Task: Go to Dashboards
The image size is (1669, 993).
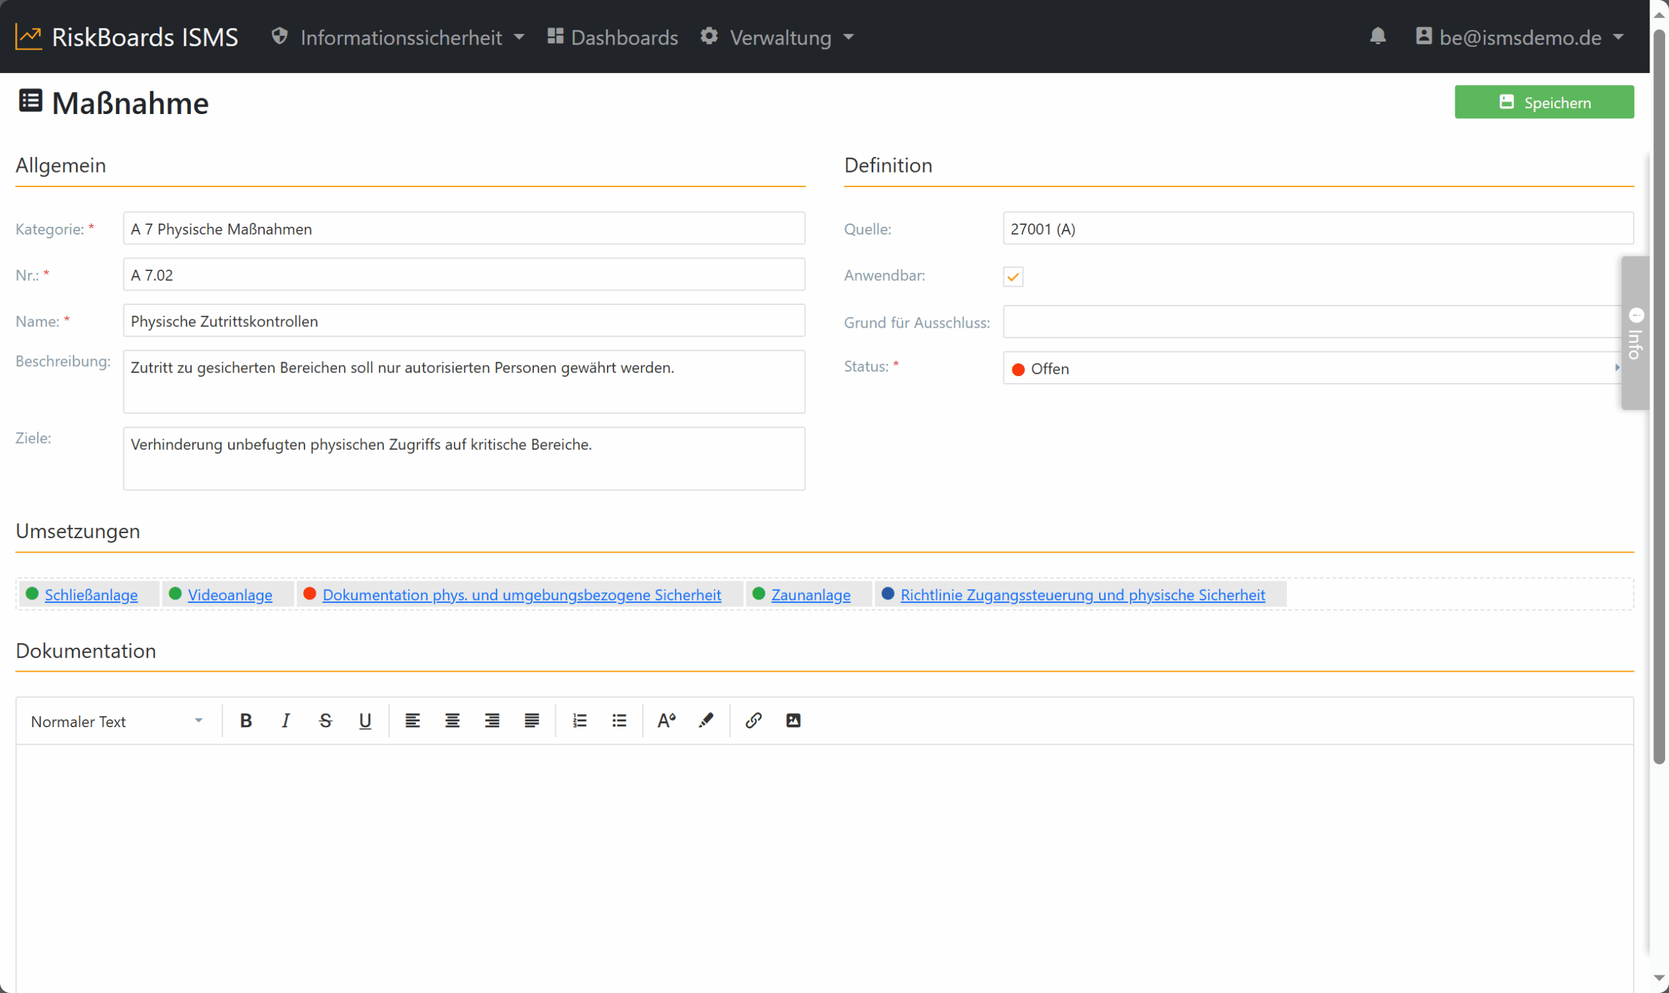Action: 613,38
